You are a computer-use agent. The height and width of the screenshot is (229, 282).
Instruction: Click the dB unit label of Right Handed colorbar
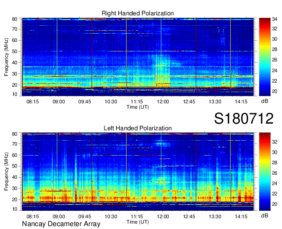tap(265, 101)
